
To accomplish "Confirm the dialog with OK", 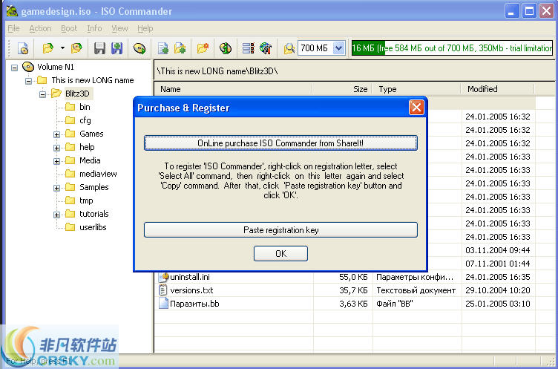I will pyautogui.click(x=280, y=254).
